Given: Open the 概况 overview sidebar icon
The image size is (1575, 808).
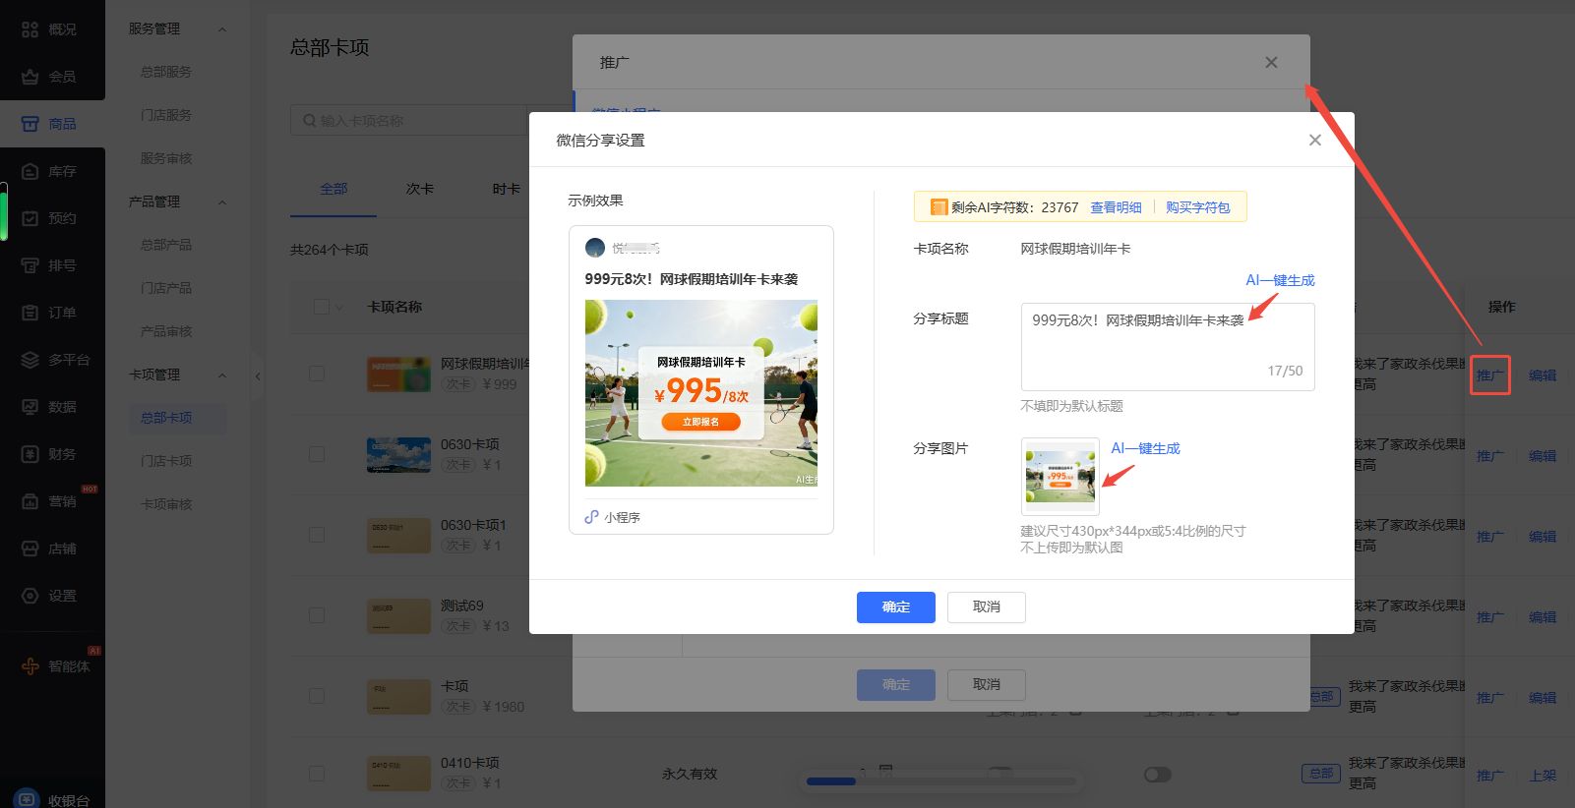Looking at the screenshot, I should point(30,29).
